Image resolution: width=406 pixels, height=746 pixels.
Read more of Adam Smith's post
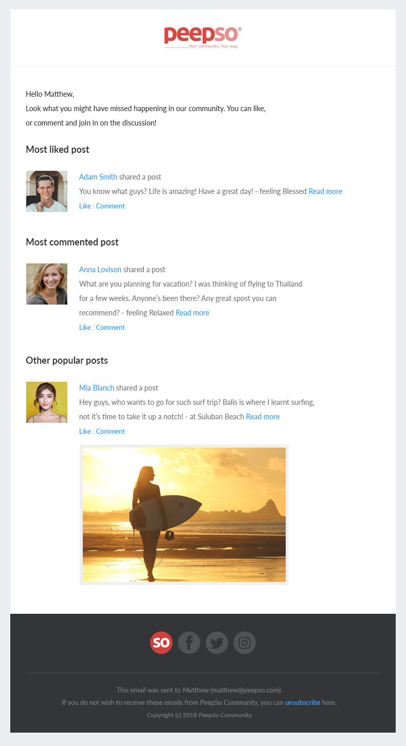325,191
